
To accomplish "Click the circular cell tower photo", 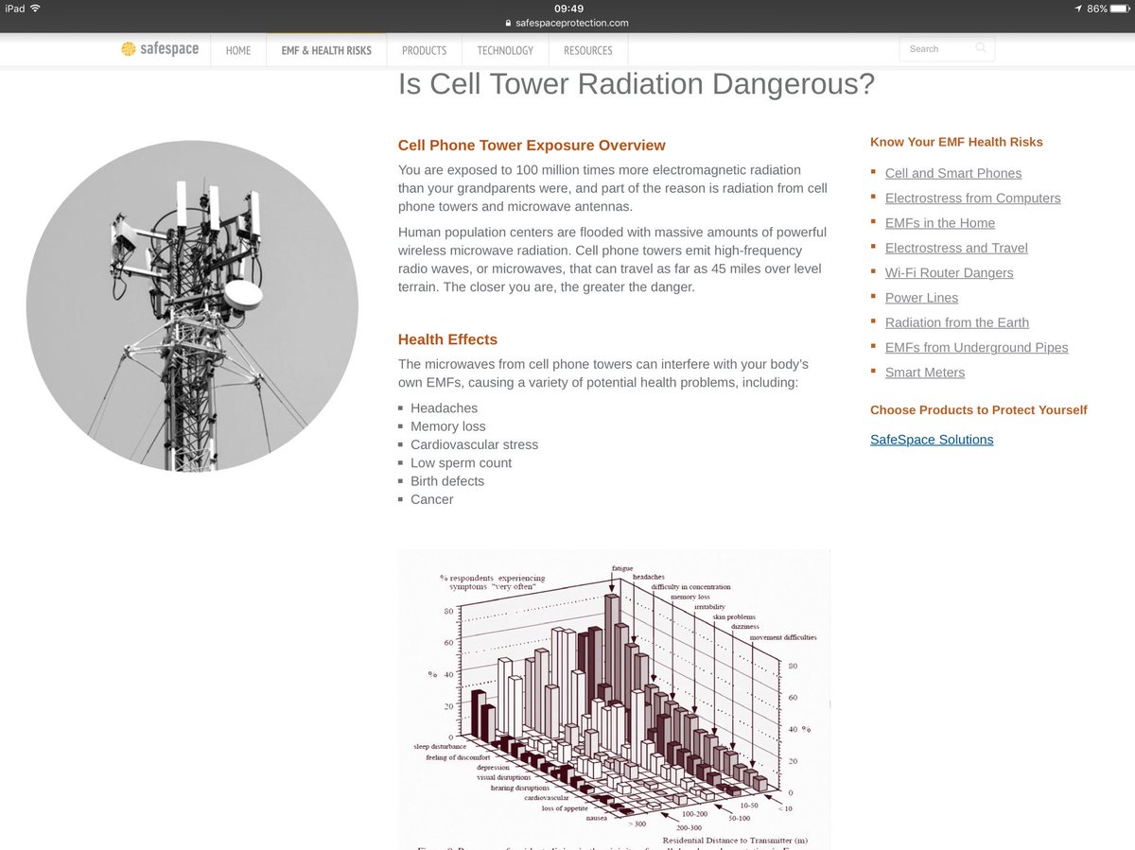I will [x=192, y=305].
